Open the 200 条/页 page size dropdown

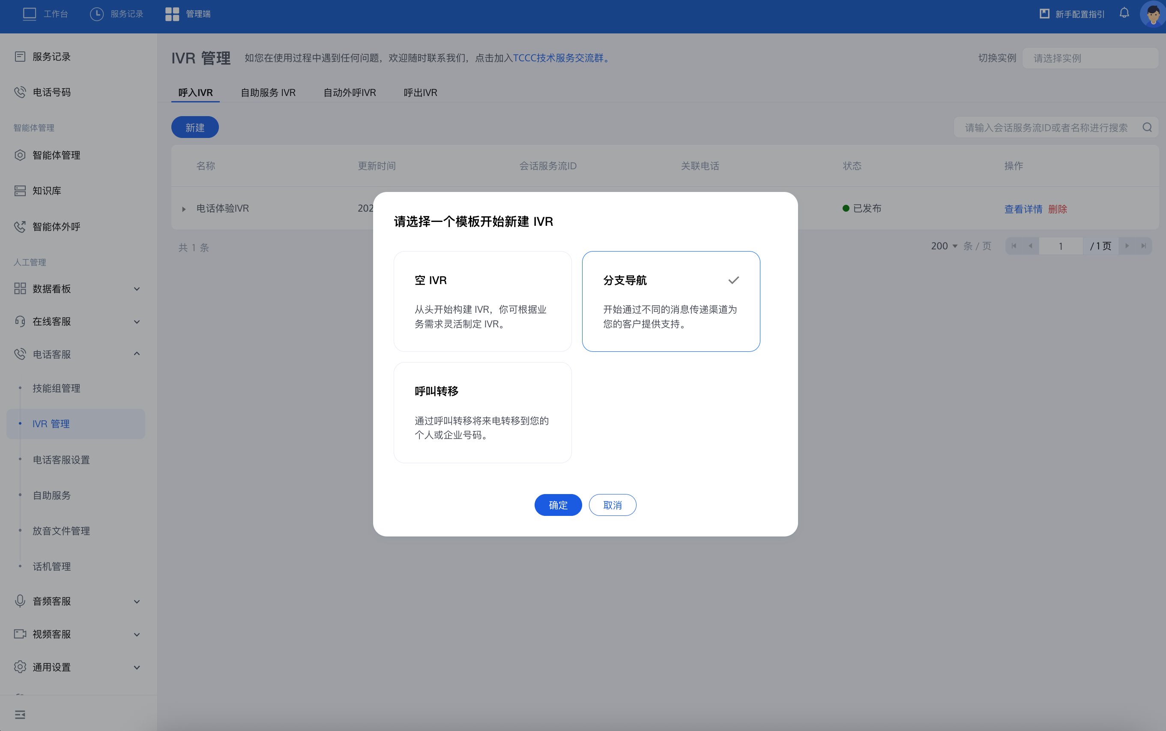(x=944, y=246)
